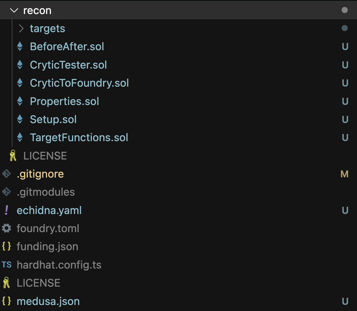Image resolution: width=357 pixels, height=311 pixels.
Task: Collapse the recon folder chevron
Action: click(14, 11)
